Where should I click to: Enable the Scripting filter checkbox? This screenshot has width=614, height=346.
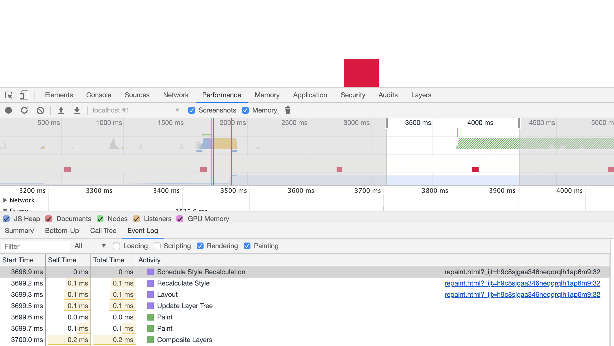157,246
